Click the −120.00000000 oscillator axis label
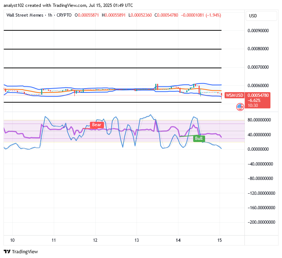The image size is (282, 258). 261,193
